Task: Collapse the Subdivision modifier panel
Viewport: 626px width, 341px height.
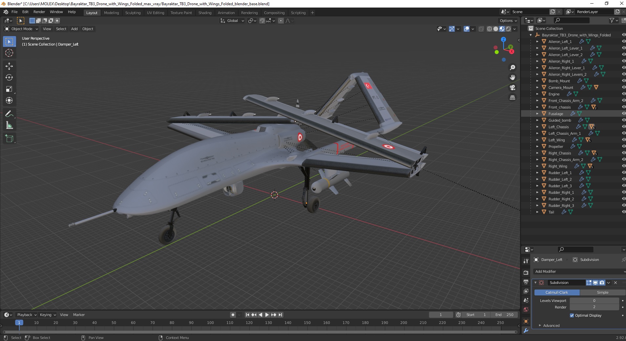Action: pos(535,283)
